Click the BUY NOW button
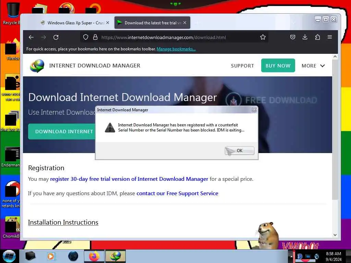The image size is (351, 263). (278, 65)
